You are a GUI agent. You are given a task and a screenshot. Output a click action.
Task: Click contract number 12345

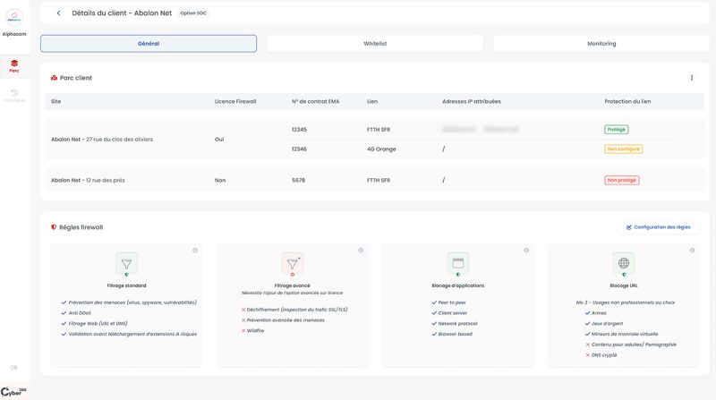pos(299,130)
